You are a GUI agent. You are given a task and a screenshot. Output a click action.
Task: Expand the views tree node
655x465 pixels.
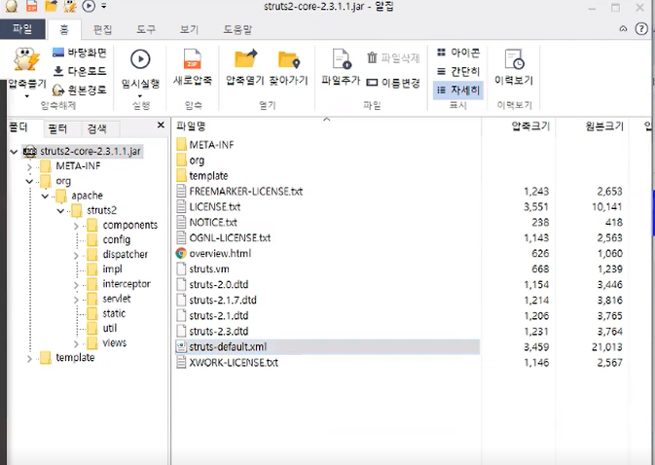[x=76, y=343]
